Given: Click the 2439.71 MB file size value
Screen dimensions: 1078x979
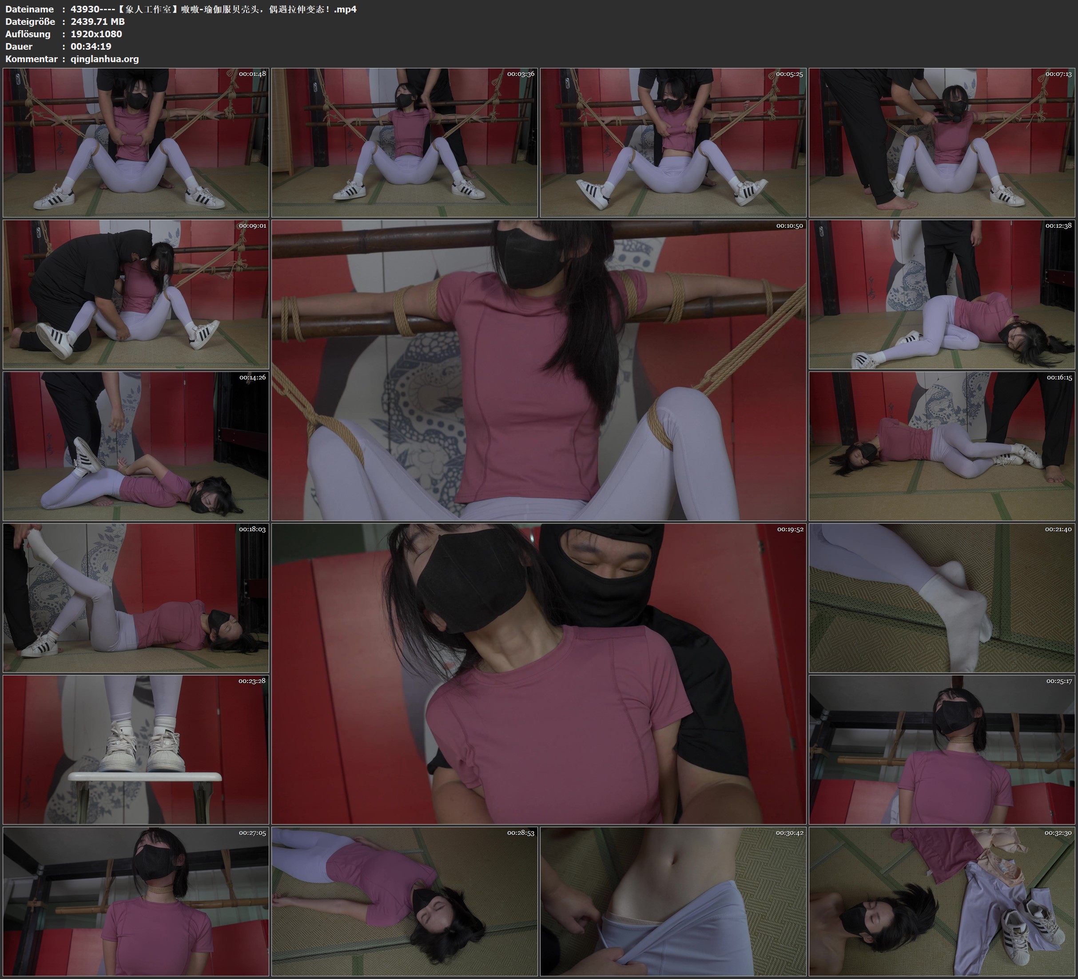Looking at the screenshot, I should 97,21.
